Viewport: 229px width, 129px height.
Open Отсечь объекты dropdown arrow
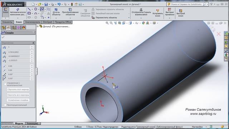[x=56, y=18]
